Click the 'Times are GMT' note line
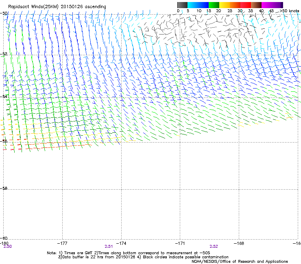Viewport: 301px width, 264px height. pyautogui.click(x=129, y=253)
